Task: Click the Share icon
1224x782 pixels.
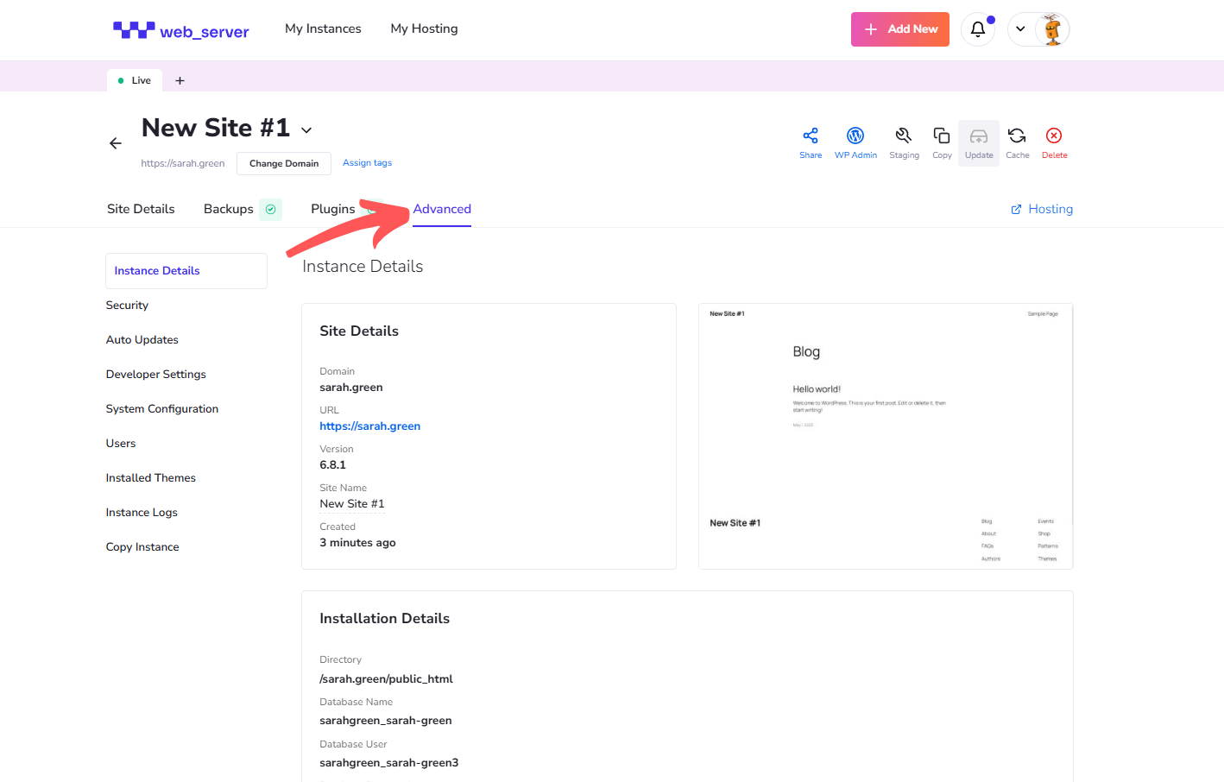Action: tap(810, 142)
